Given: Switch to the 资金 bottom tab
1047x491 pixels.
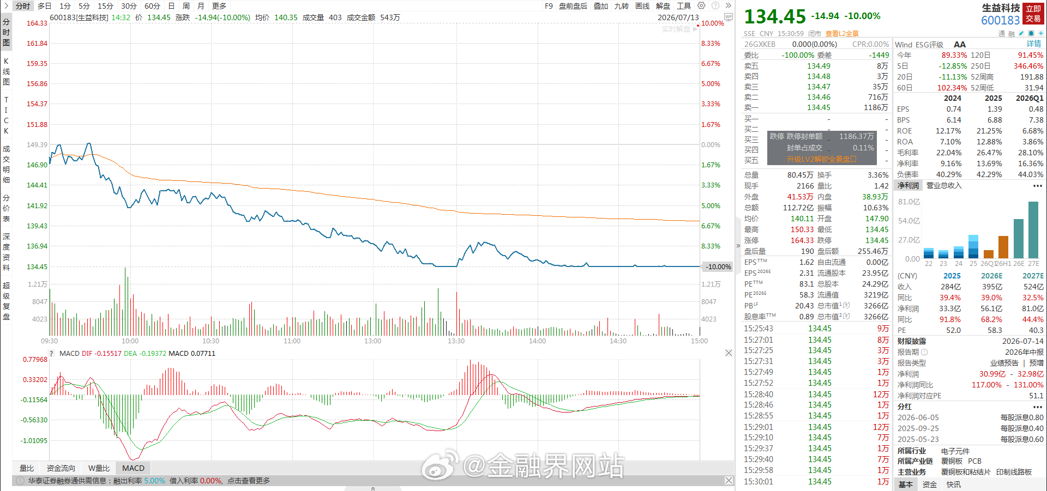Looking at the screenshot, I should [x=930, y=484].
